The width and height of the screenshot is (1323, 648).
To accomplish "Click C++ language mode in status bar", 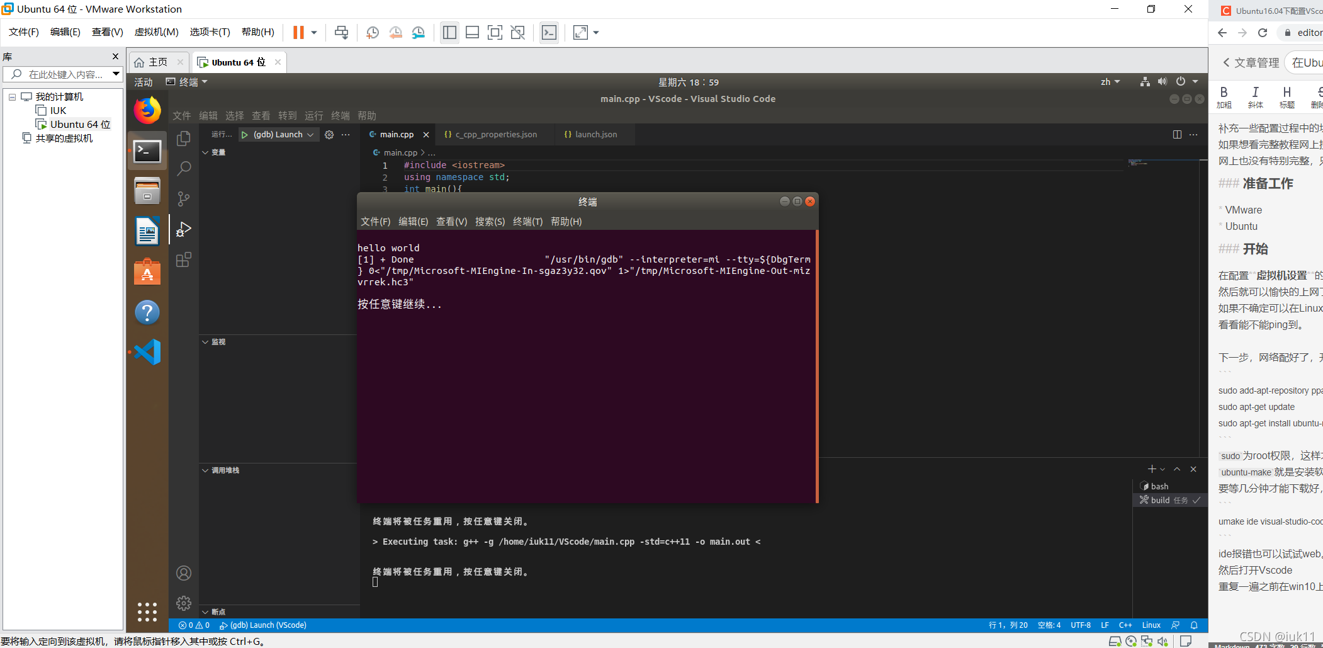I will coord(1125,625).
